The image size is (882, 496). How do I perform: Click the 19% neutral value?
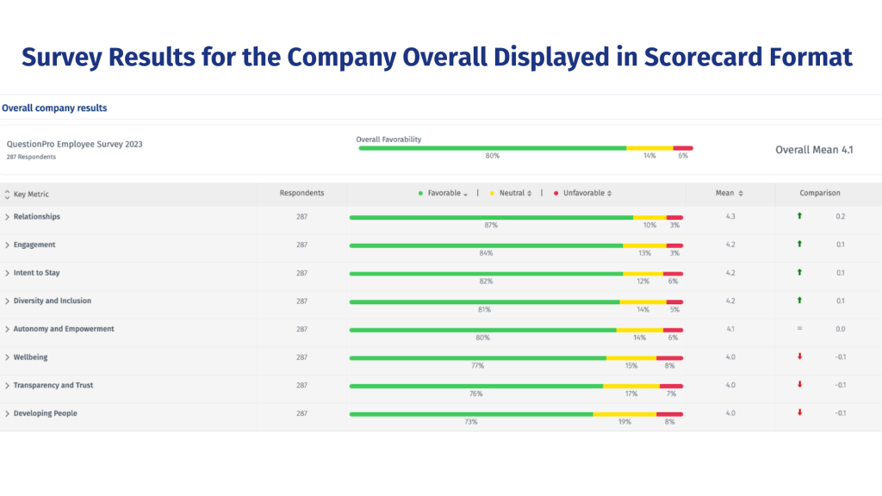pos(624,422)
